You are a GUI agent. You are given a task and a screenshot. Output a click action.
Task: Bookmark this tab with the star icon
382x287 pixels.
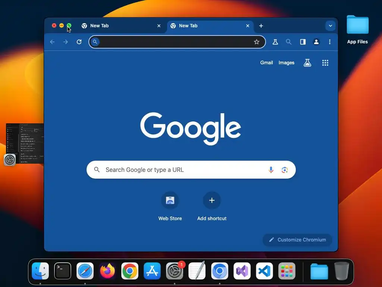point(257,42)
